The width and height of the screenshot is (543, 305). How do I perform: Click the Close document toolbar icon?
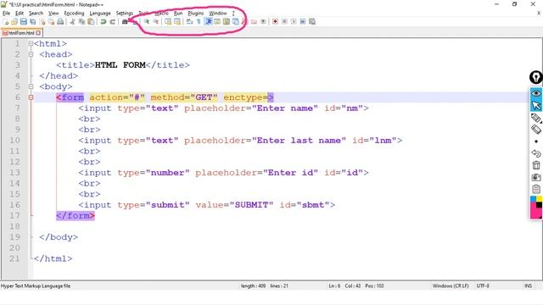42,21
